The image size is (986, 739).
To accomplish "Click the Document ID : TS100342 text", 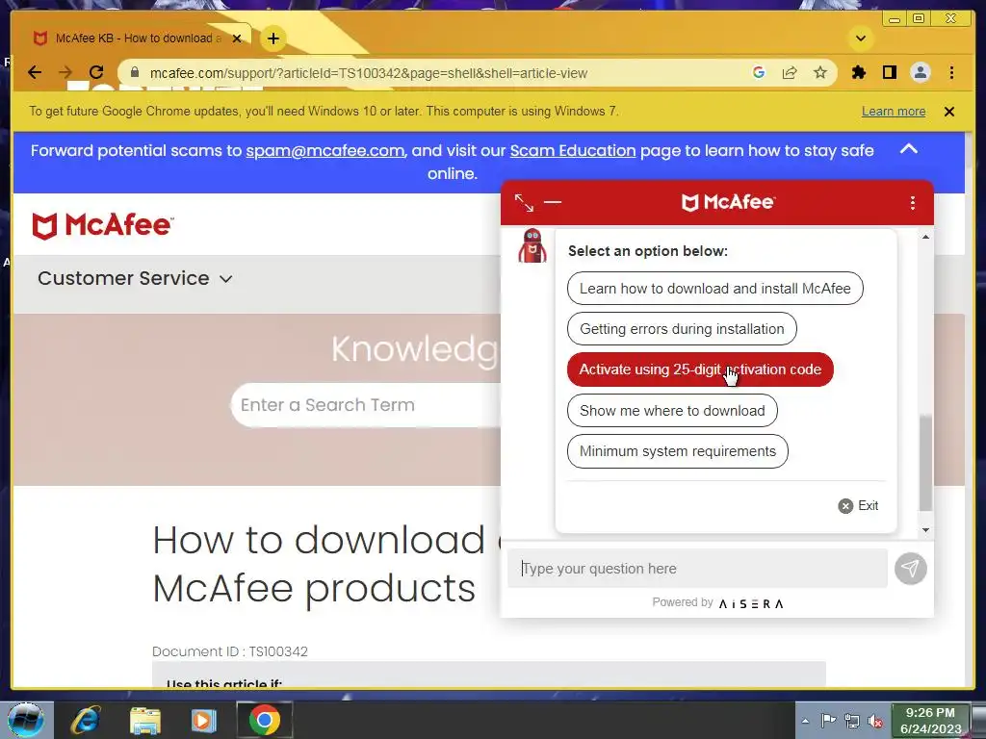I will coord(230,651).
